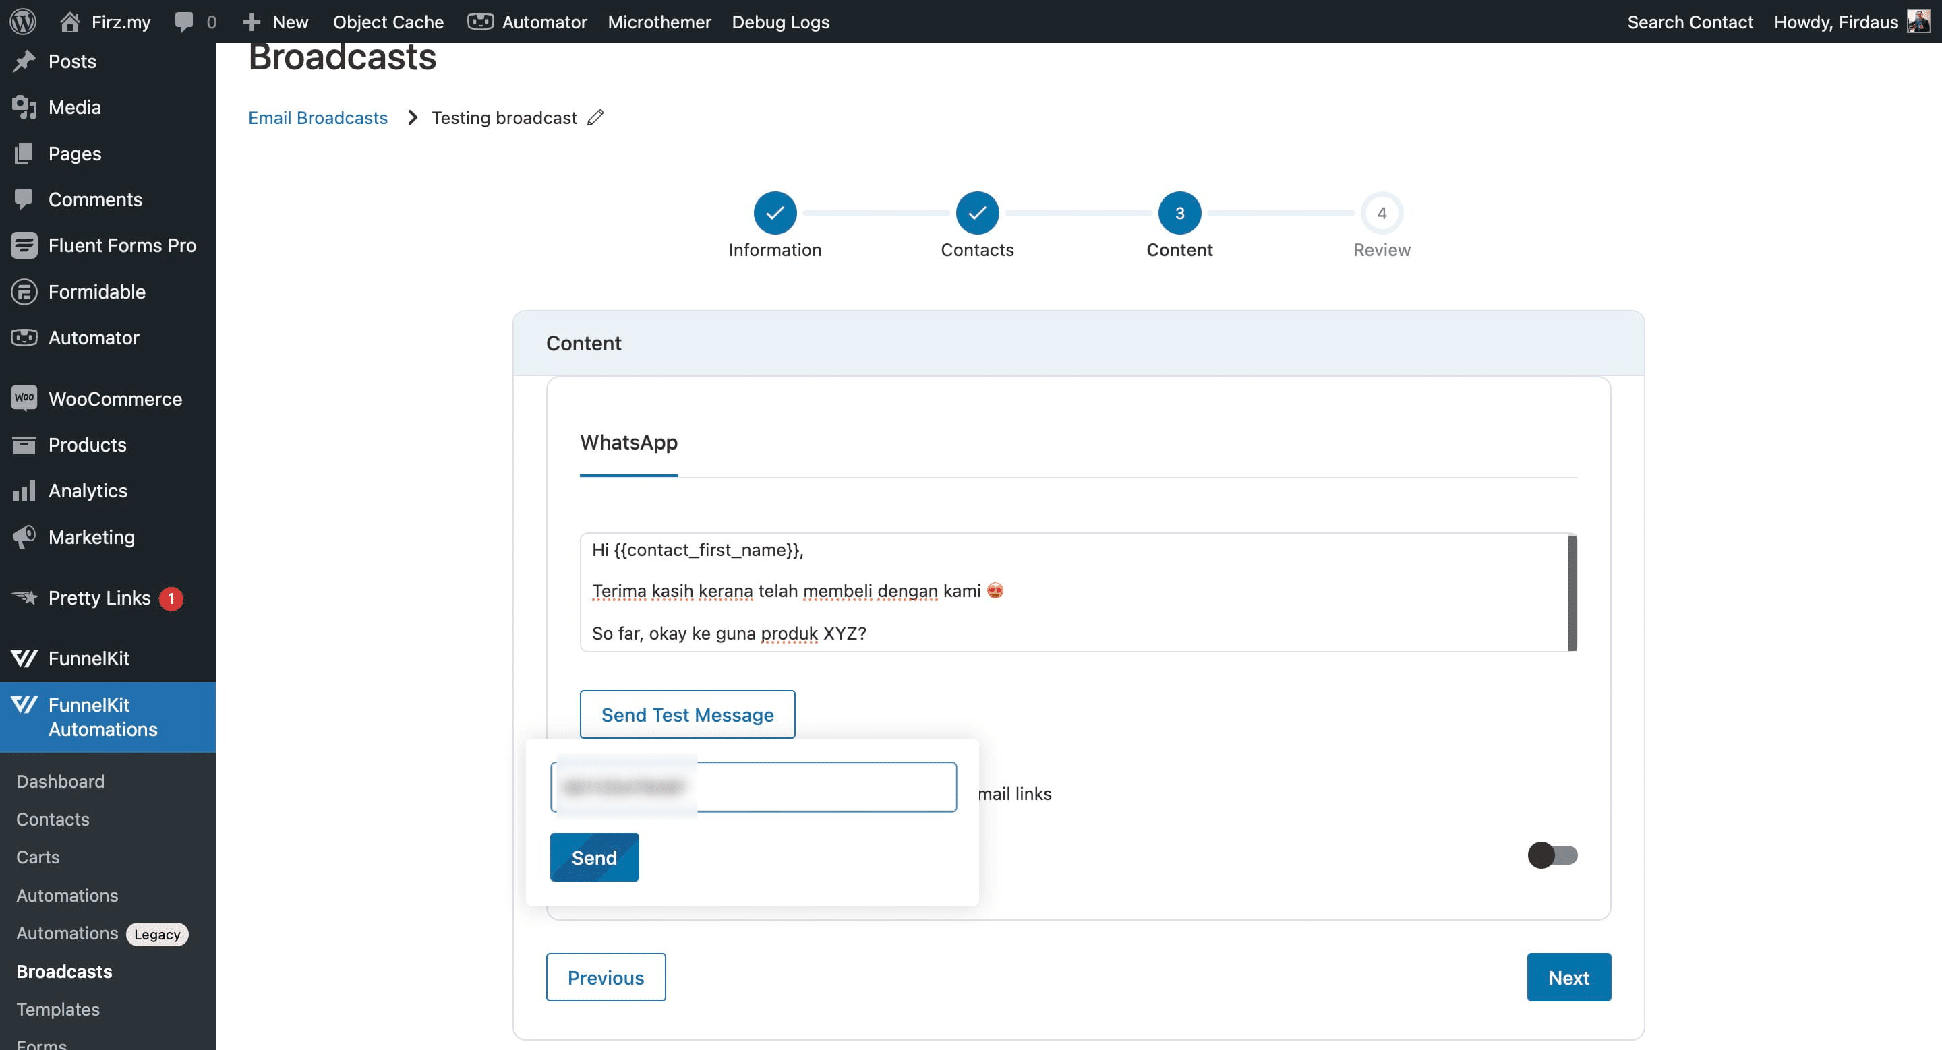Select step 3 Content circle

pos(1180,213)
